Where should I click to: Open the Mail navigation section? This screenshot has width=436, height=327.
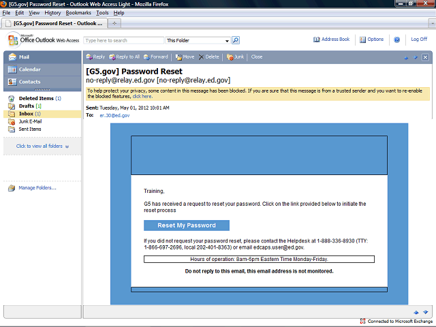click(x=42, y=57)
